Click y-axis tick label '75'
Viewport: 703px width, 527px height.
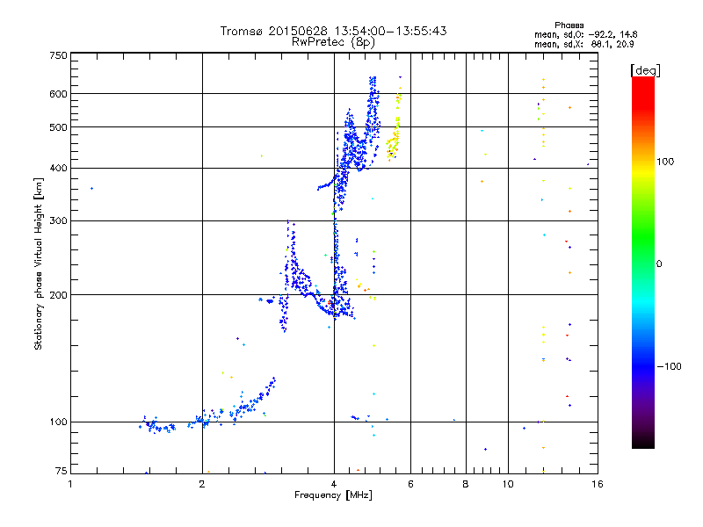click(62, 471)
